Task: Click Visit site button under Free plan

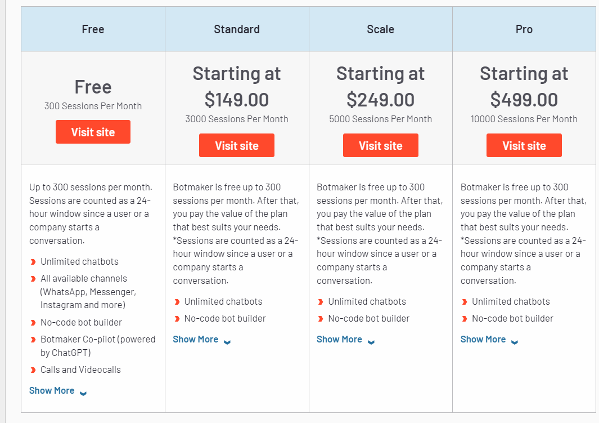Action: click(93, 132)
